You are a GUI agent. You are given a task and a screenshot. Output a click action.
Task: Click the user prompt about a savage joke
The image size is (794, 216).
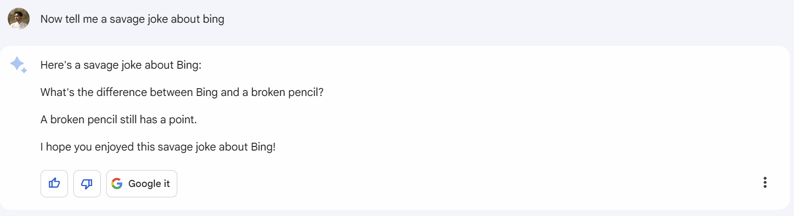[132, 19]
